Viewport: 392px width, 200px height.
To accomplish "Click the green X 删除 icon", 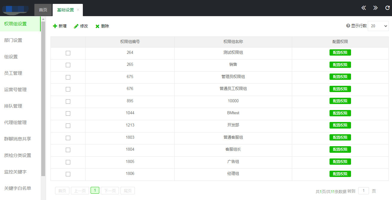I will pyautogui.click(x=97, y=26).
